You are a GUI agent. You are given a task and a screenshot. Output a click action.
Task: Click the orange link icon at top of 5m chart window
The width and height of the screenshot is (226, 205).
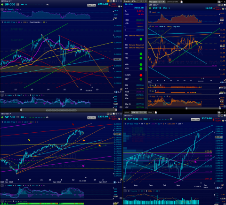tap(108, 1)
